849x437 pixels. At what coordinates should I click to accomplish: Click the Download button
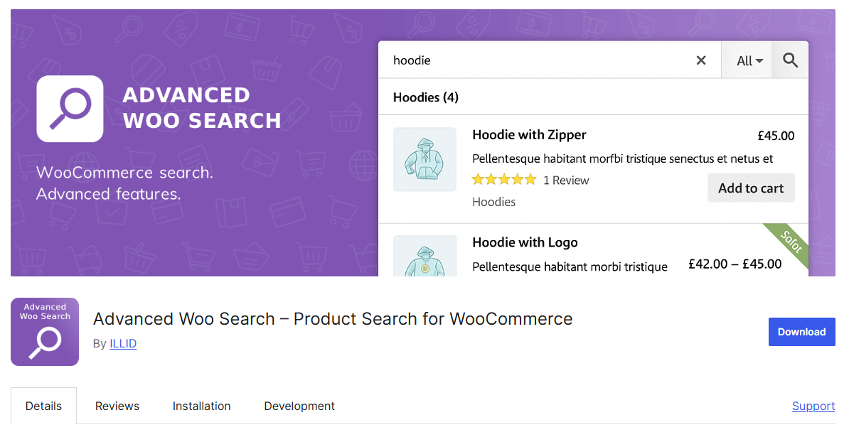801,332
